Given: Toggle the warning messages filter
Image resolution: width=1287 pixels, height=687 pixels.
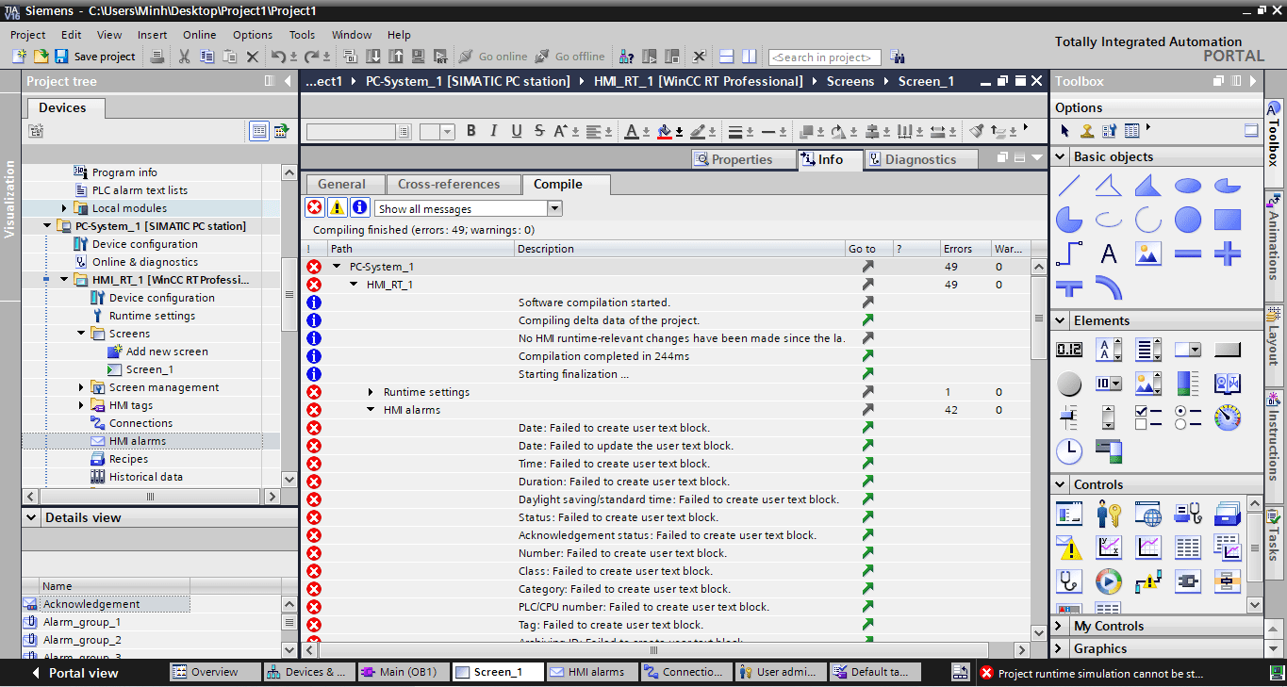Looking at the screenshot, I should 337,208.
